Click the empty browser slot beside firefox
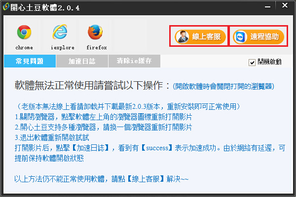This screenshot has width=296, height=197. (130, 35)
